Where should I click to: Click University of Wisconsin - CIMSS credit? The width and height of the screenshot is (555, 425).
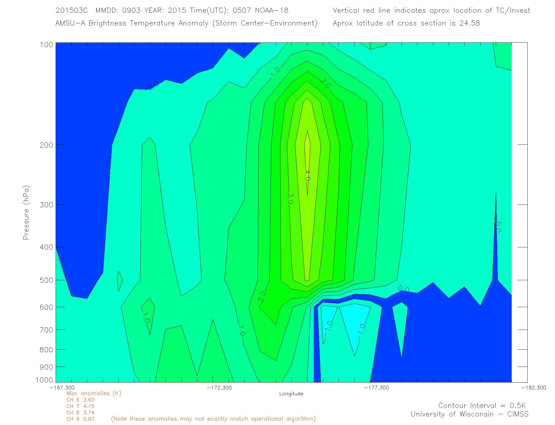click(469, 414)
